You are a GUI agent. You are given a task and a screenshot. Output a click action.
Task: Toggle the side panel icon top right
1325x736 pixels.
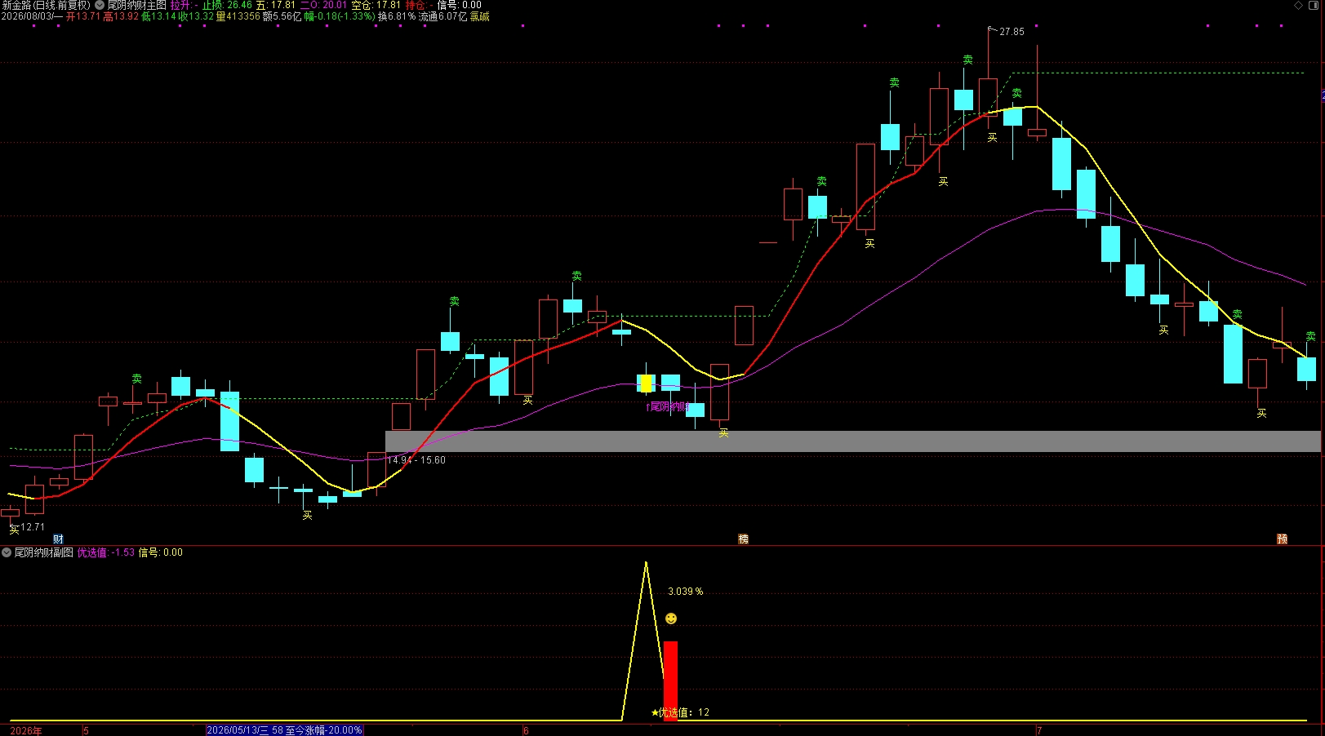[x=1314, y=5]
